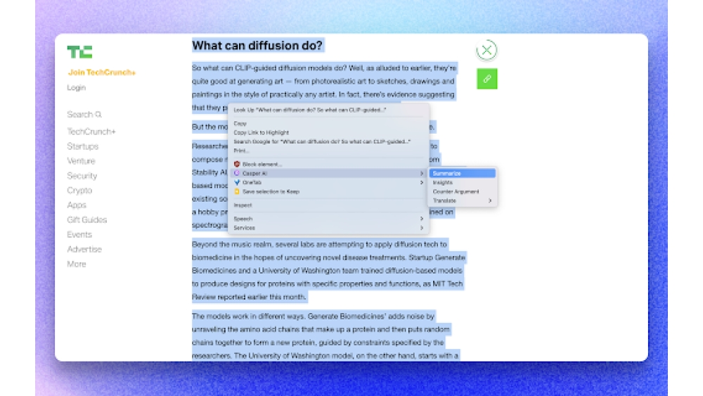Click the Block element shield icon
The height and width of the screenshot is (396, 703).
(237, 164)
